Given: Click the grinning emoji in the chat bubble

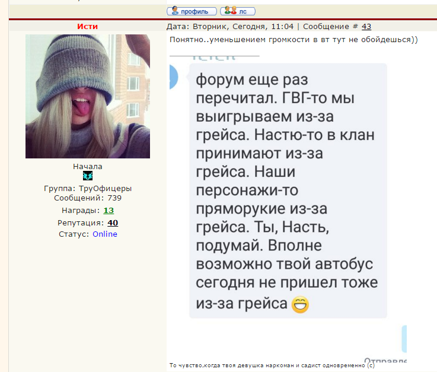Looking at the screenshot, I should [300, 305].
